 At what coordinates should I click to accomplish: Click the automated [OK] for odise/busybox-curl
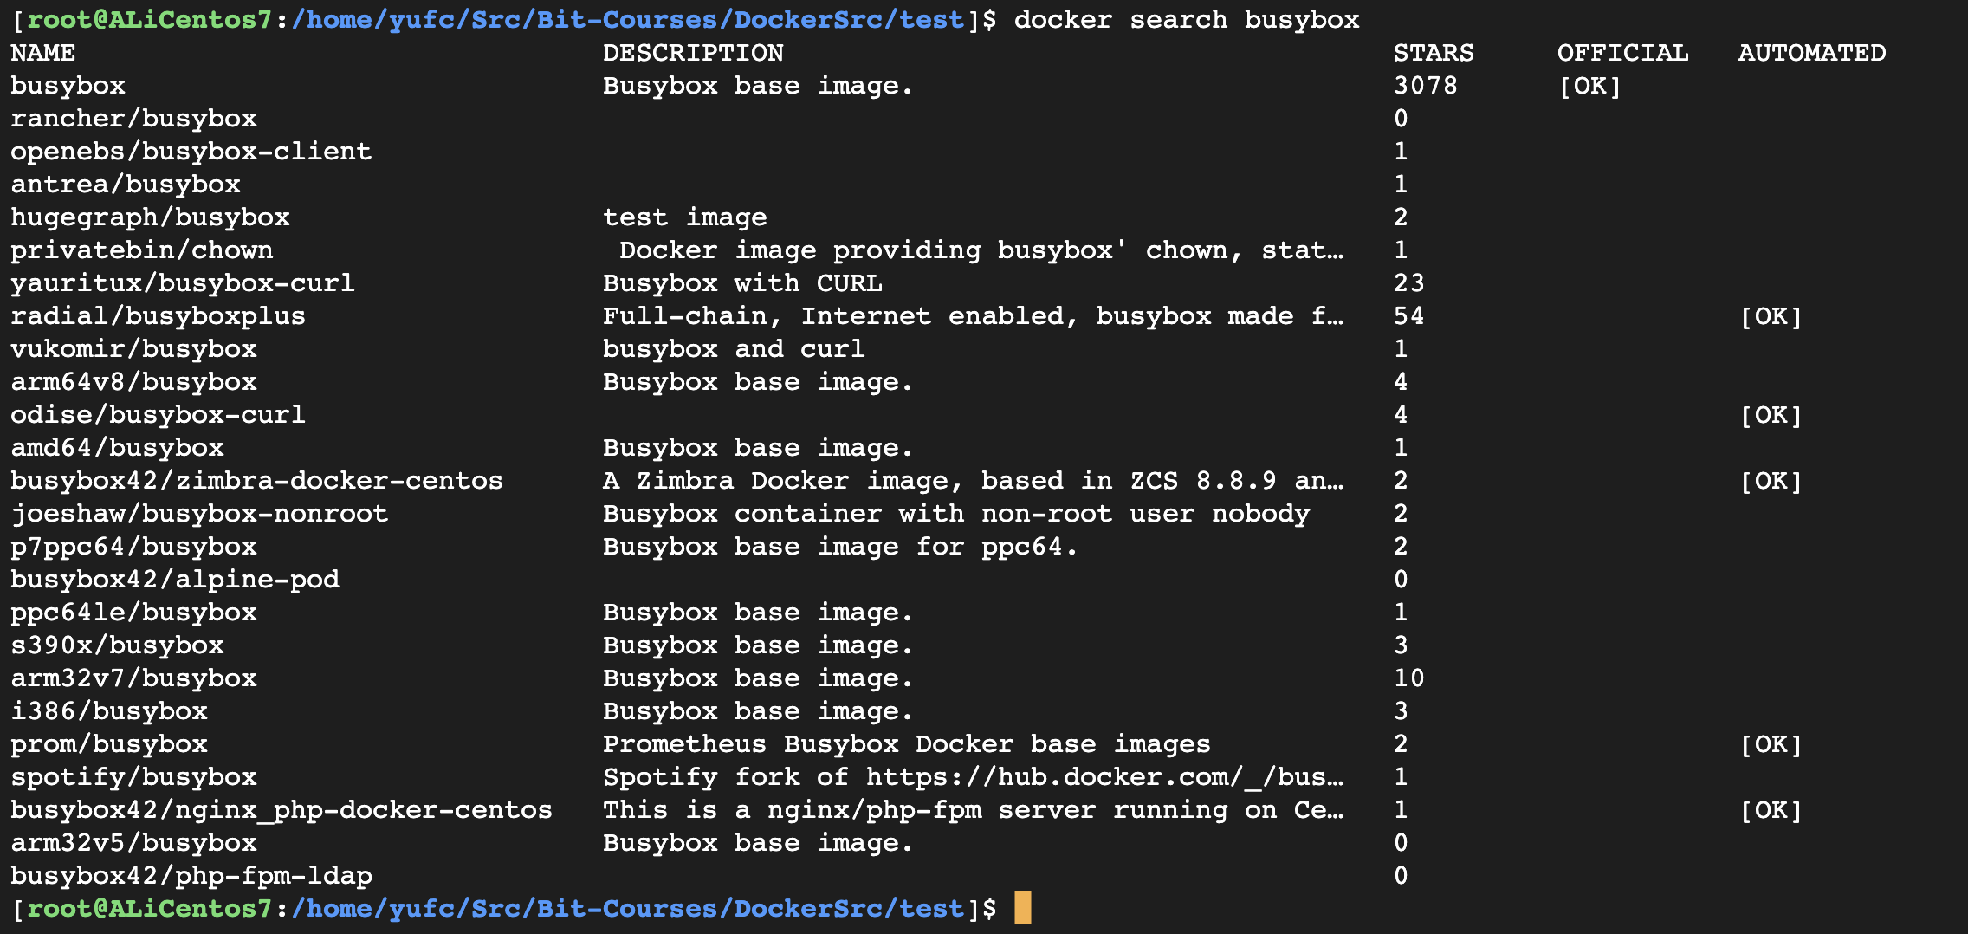tap(1771, 415)
